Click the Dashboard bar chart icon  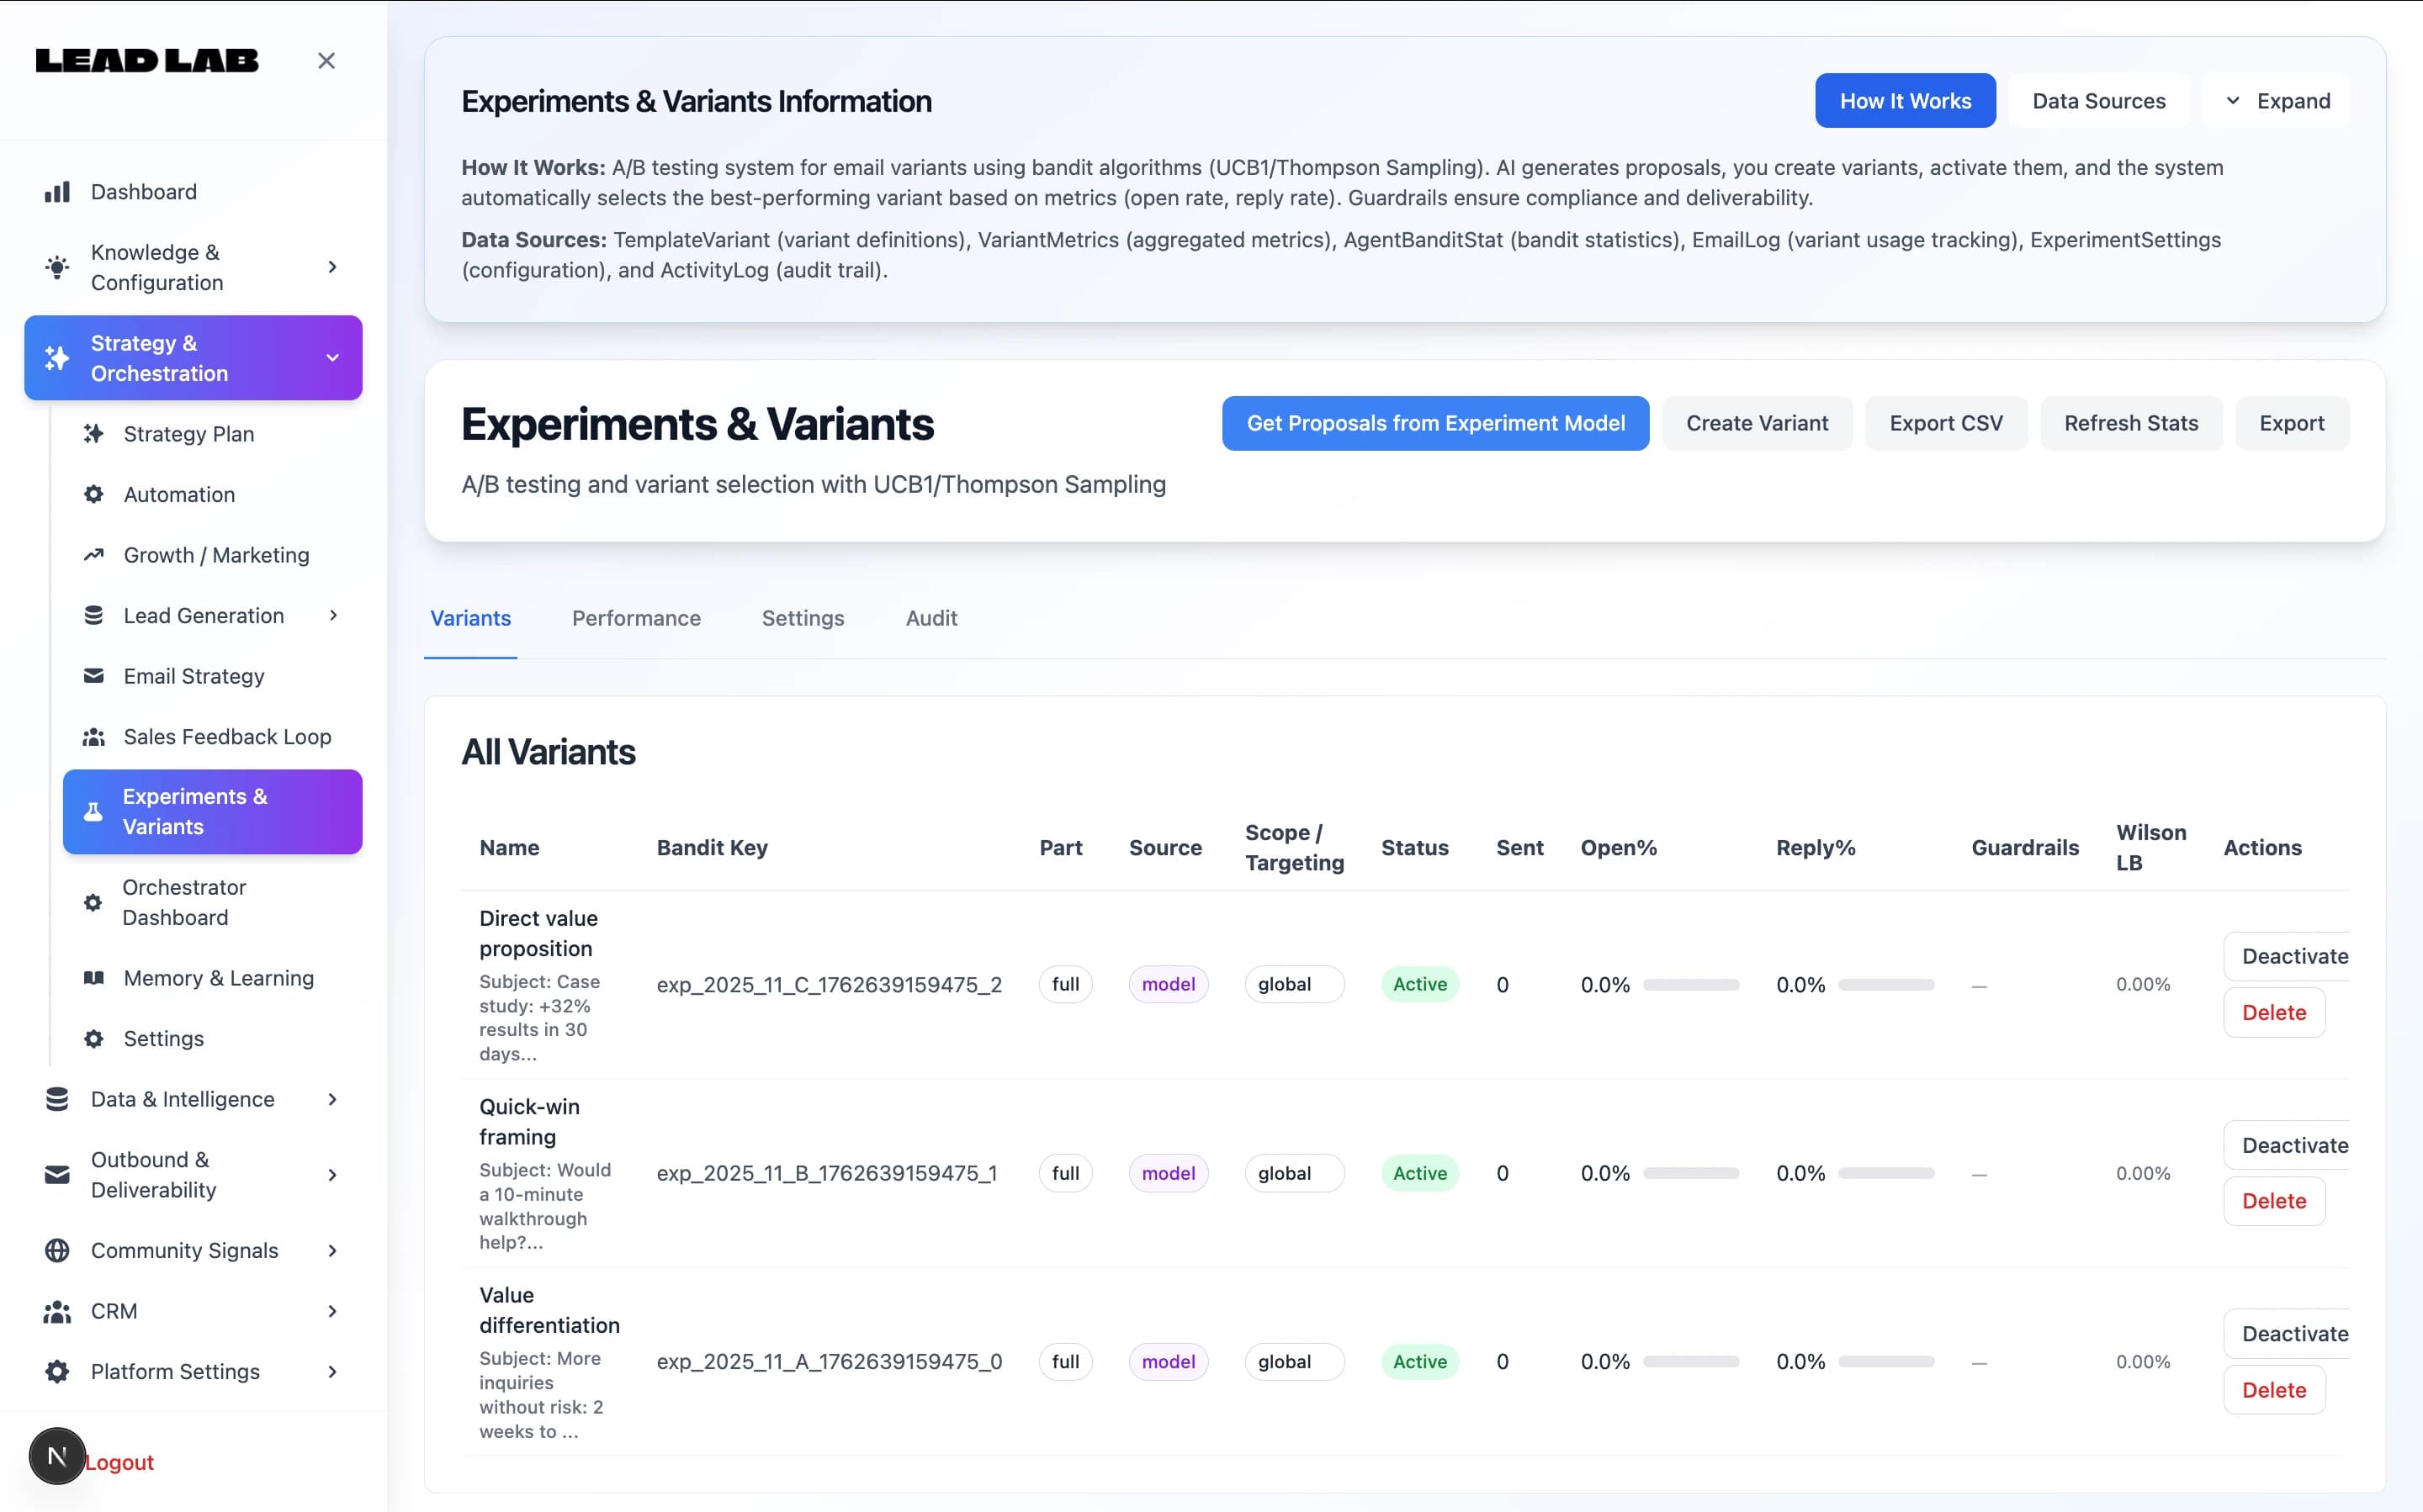pos(57,192)
